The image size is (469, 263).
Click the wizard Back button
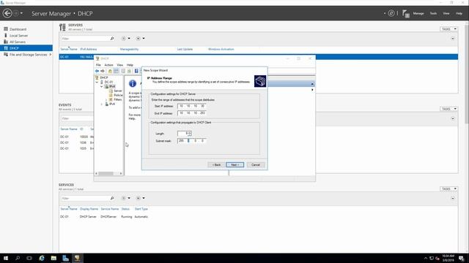pos(216,165)
